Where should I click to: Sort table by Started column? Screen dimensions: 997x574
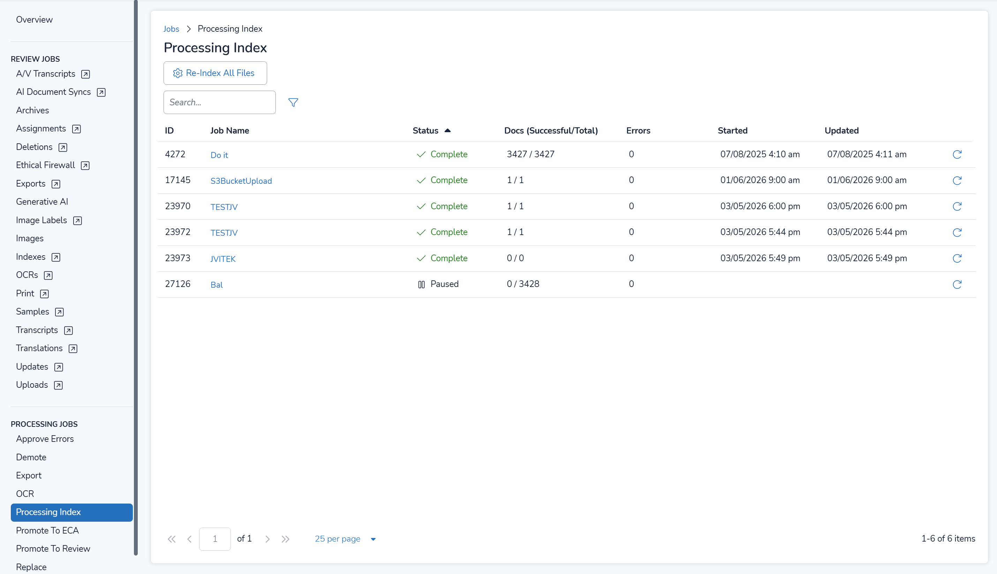click(x=732, y=130)
